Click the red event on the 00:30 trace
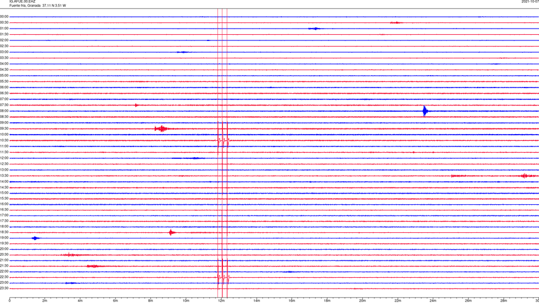The image size is (539, 303). coord(396,22)
